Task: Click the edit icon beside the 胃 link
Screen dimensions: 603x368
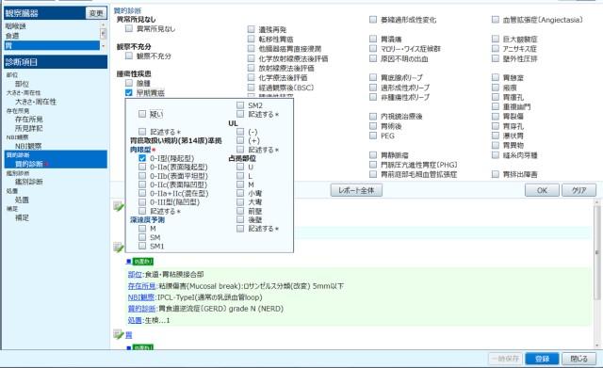Action: pyautogui.click(x=118, y=334)
